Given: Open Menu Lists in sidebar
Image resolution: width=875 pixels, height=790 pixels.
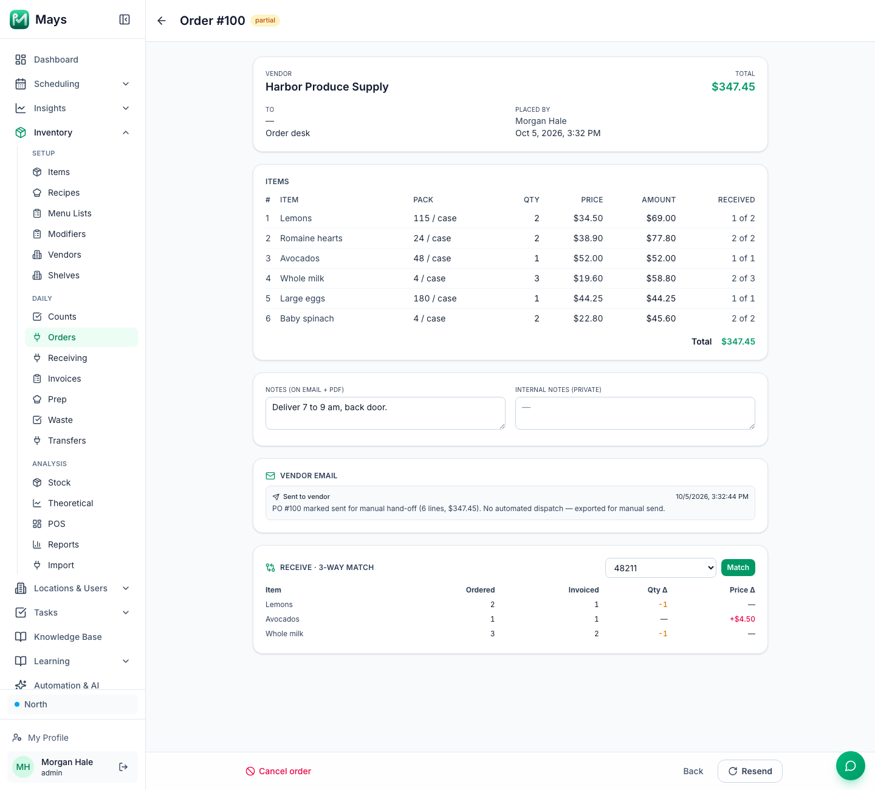Looking at the screenshot, I should pos(81,213).
